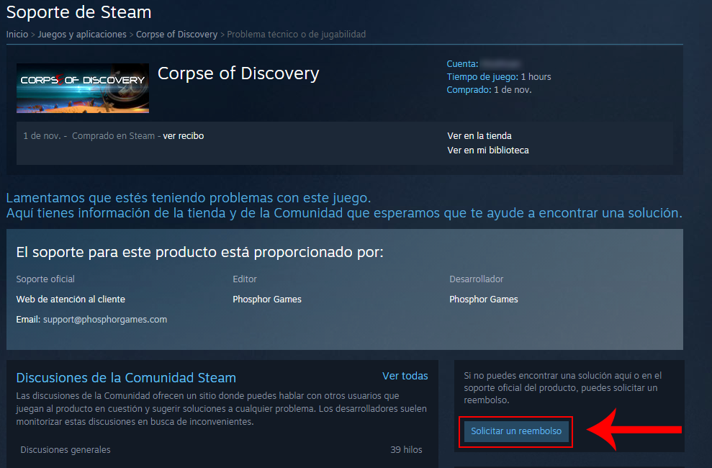The height and width of the screenshot is (468, 712).
Task: Select 'Soporte oficial' column label
Action: point(45,279)
